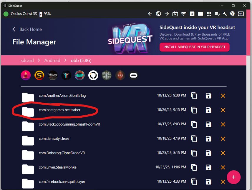Click the install APK box-with-arrow icon

tap(192, 14)
